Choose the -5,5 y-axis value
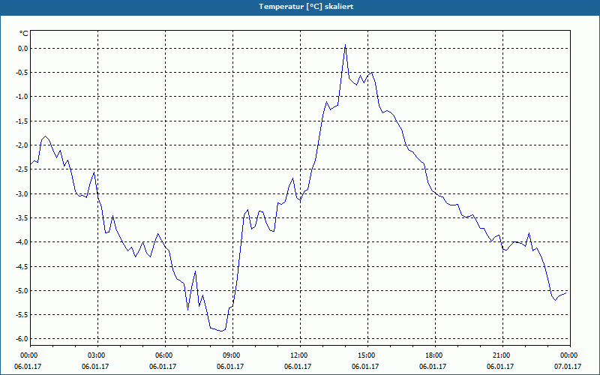This screenshot has height=375, width=600. (22, 314)
